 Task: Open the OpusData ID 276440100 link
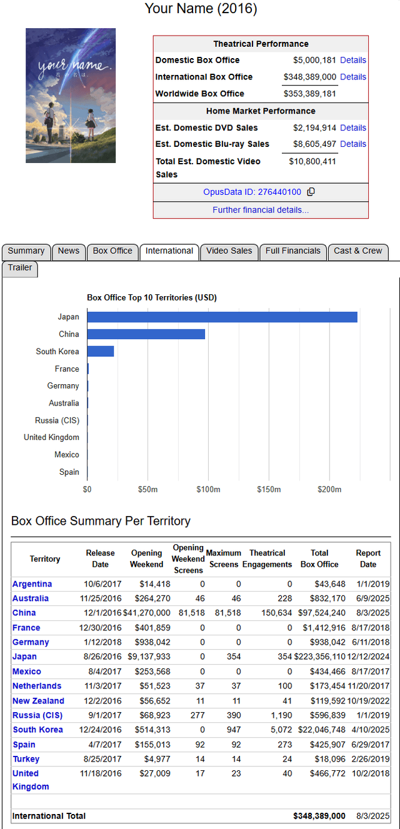[x=252, y=192]
